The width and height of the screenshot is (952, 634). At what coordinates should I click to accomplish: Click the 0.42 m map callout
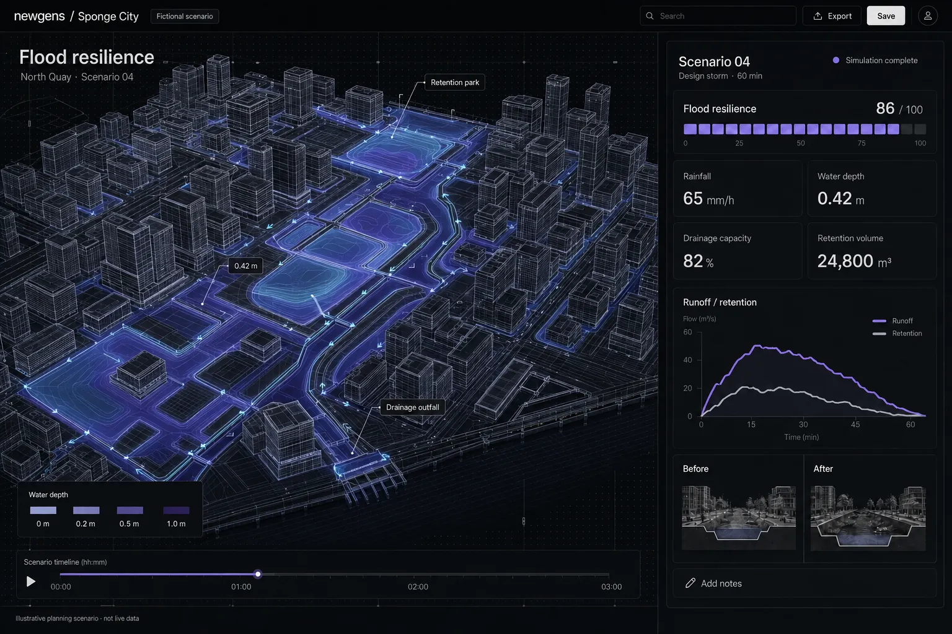pos(245,266)
